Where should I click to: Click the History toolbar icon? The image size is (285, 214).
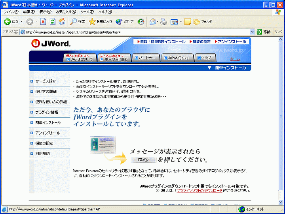pos(141,22)
